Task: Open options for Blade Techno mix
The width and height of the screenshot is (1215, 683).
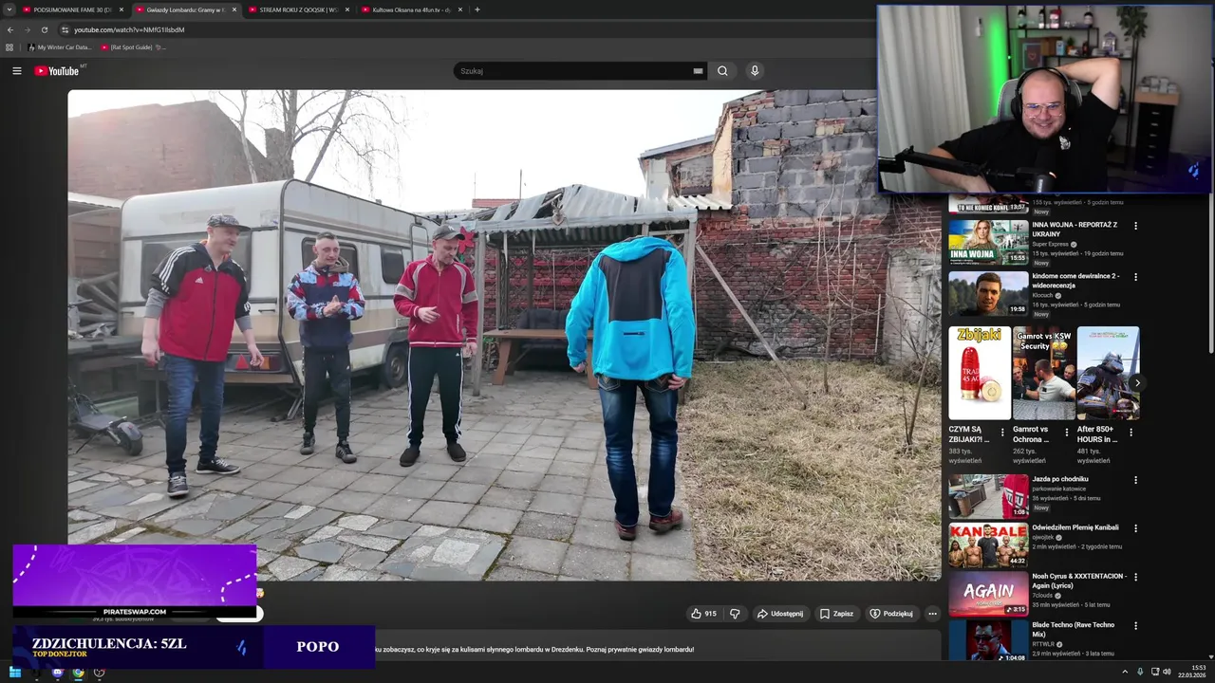Action: click(1135, 626)
